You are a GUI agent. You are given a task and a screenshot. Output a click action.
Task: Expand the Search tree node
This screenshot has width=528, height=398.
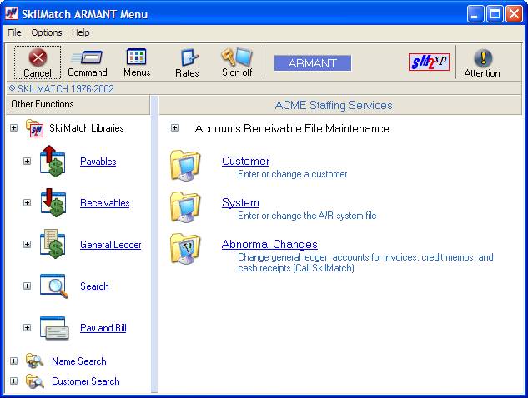27,286
